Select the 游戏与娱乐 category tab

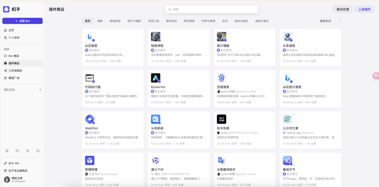(x=241, y=21)
